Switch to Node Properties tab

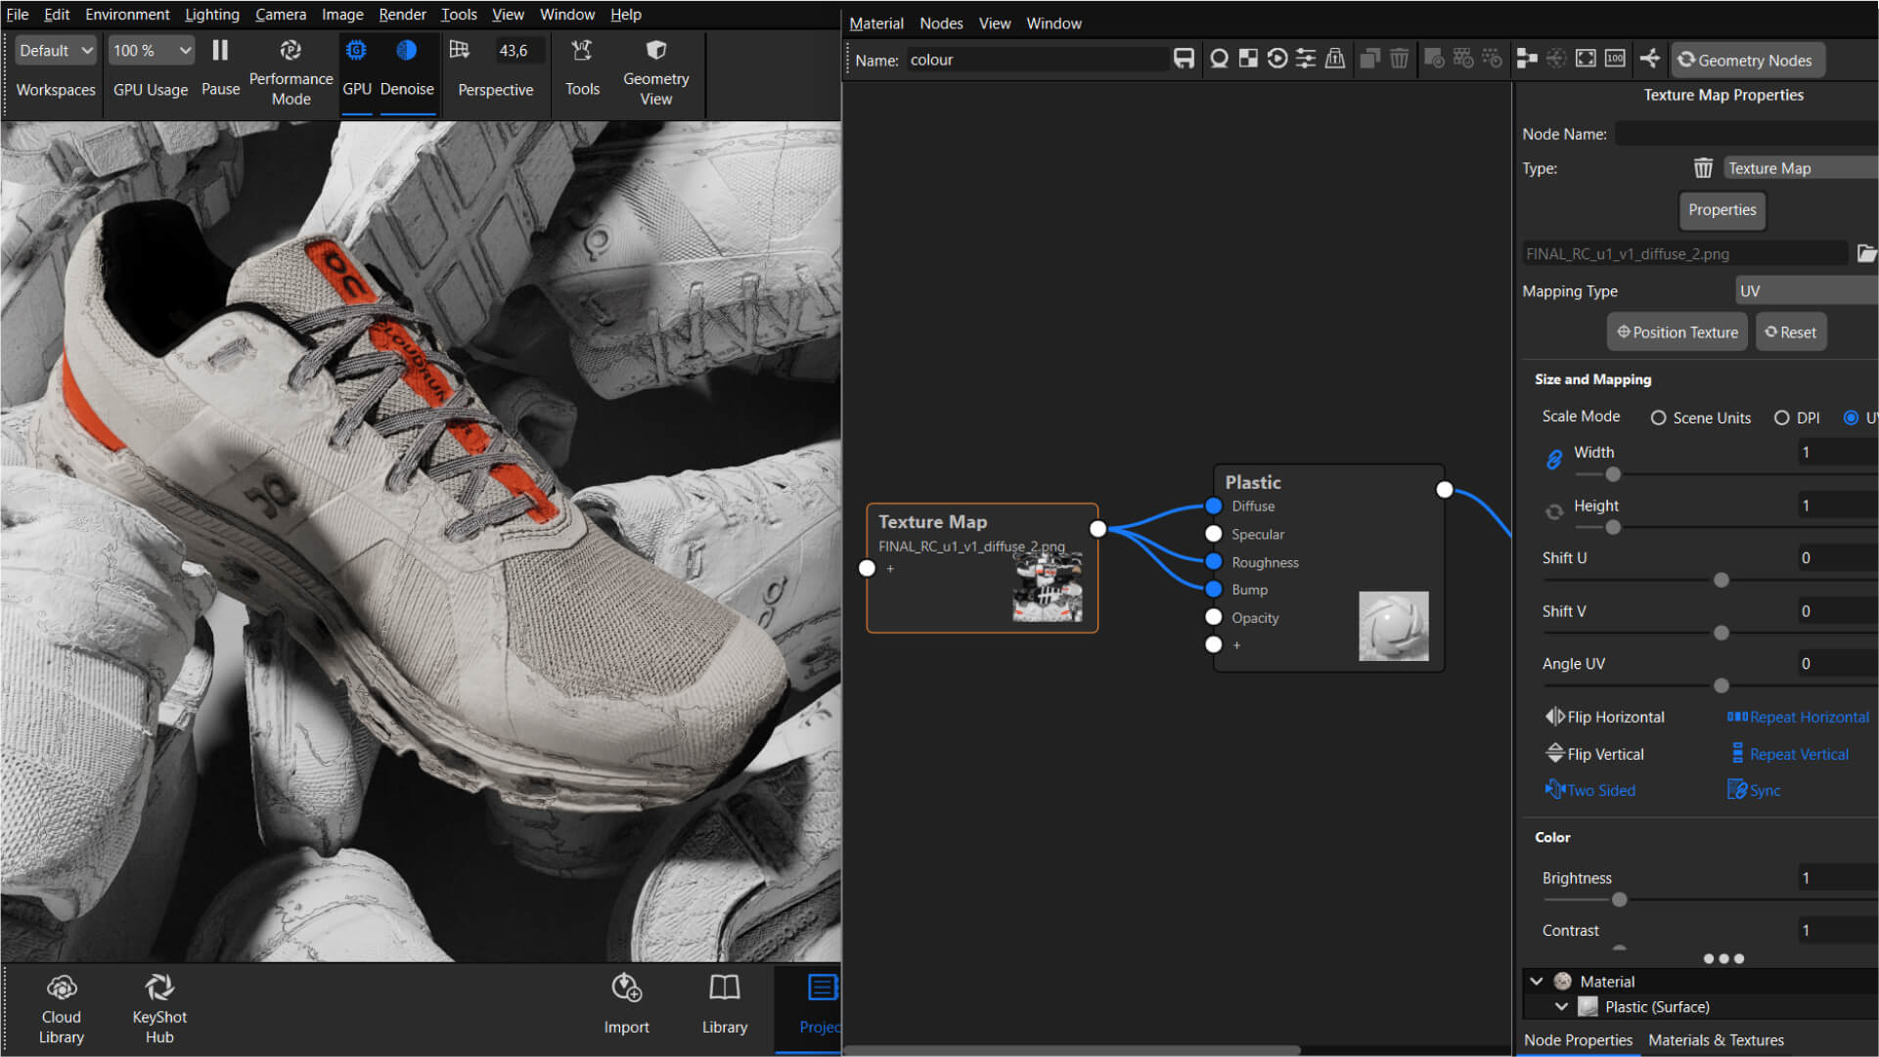pyautogui.click(x=1578, y=1040)
